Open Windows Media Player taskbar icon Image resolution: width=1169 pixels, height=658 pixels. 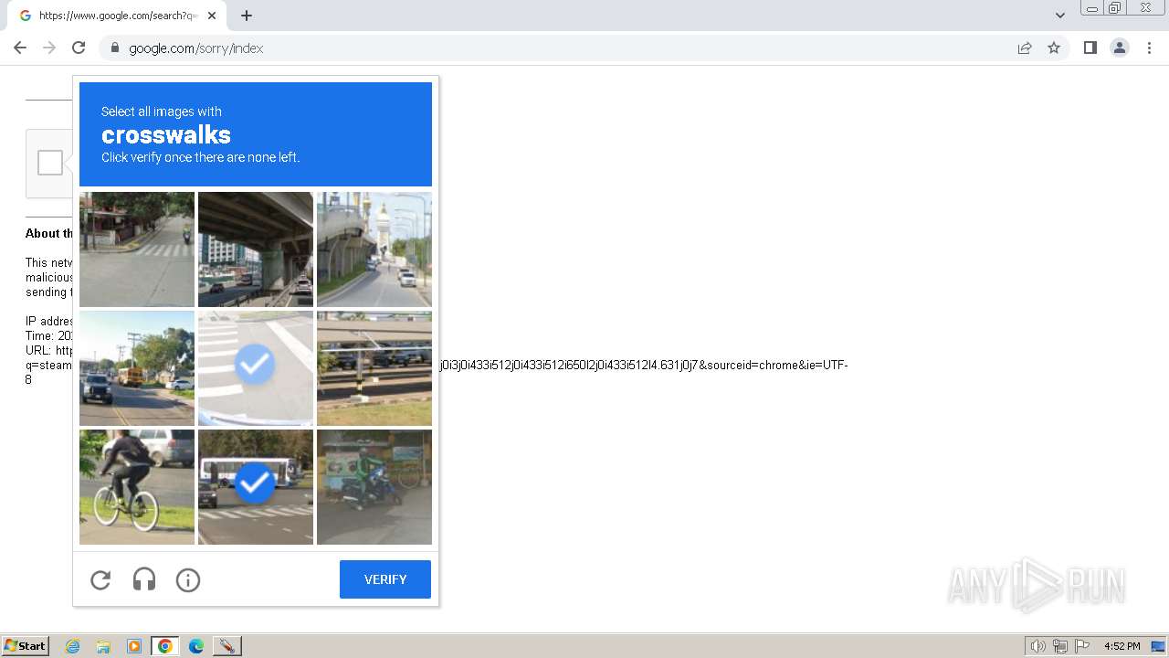point(134,646)
